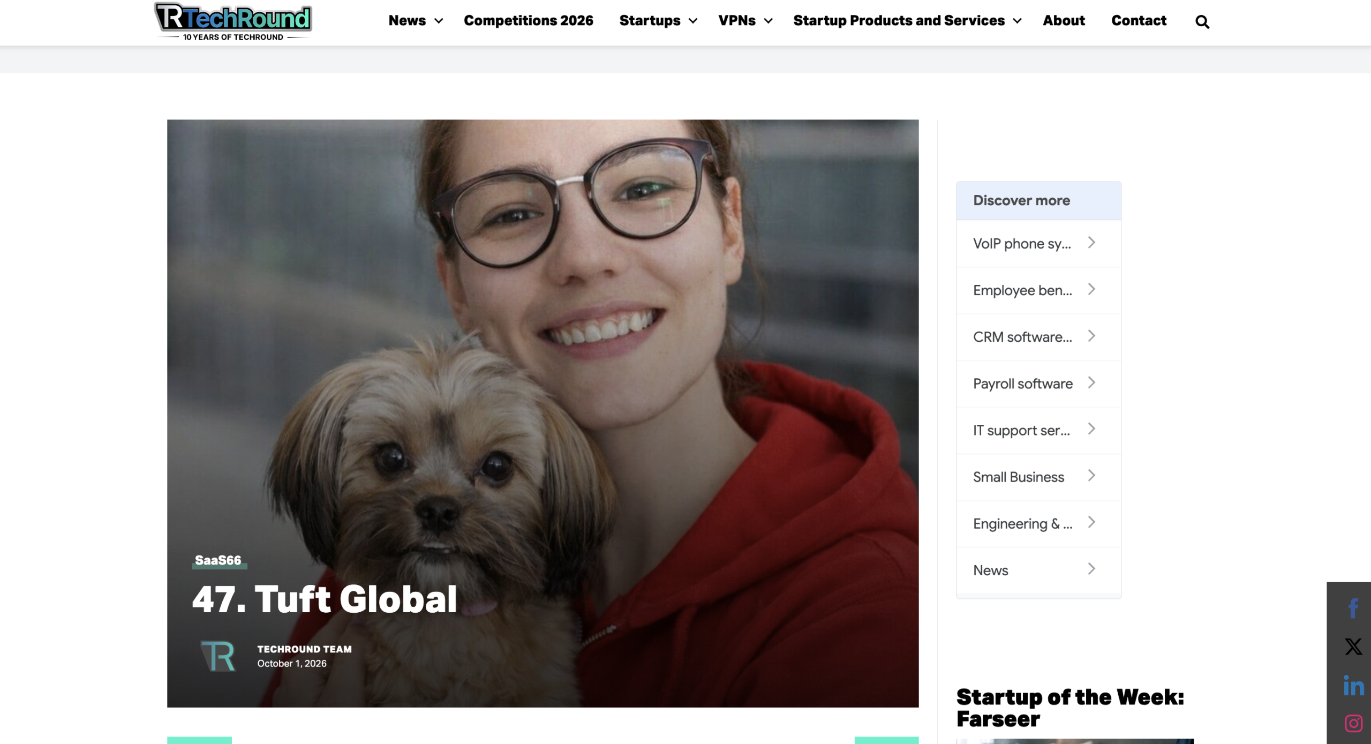Click the Discover more header
The height and width of the screenshot is (744, 1371).
point(1038,200)
